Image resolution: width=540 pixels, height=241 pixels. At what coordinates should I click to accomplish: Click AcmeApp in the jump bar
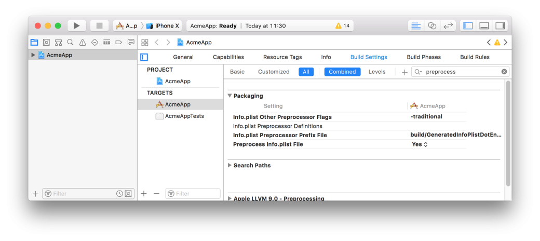click(x=194, y=43)
